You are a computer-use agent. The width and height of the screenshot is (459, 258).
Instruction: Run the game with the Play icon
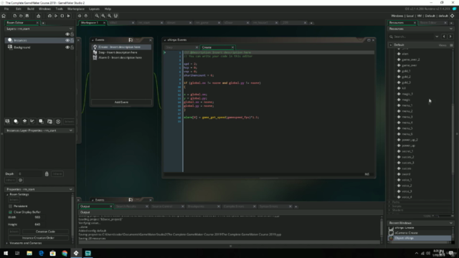pyautogui.click(x=56, y=16)
